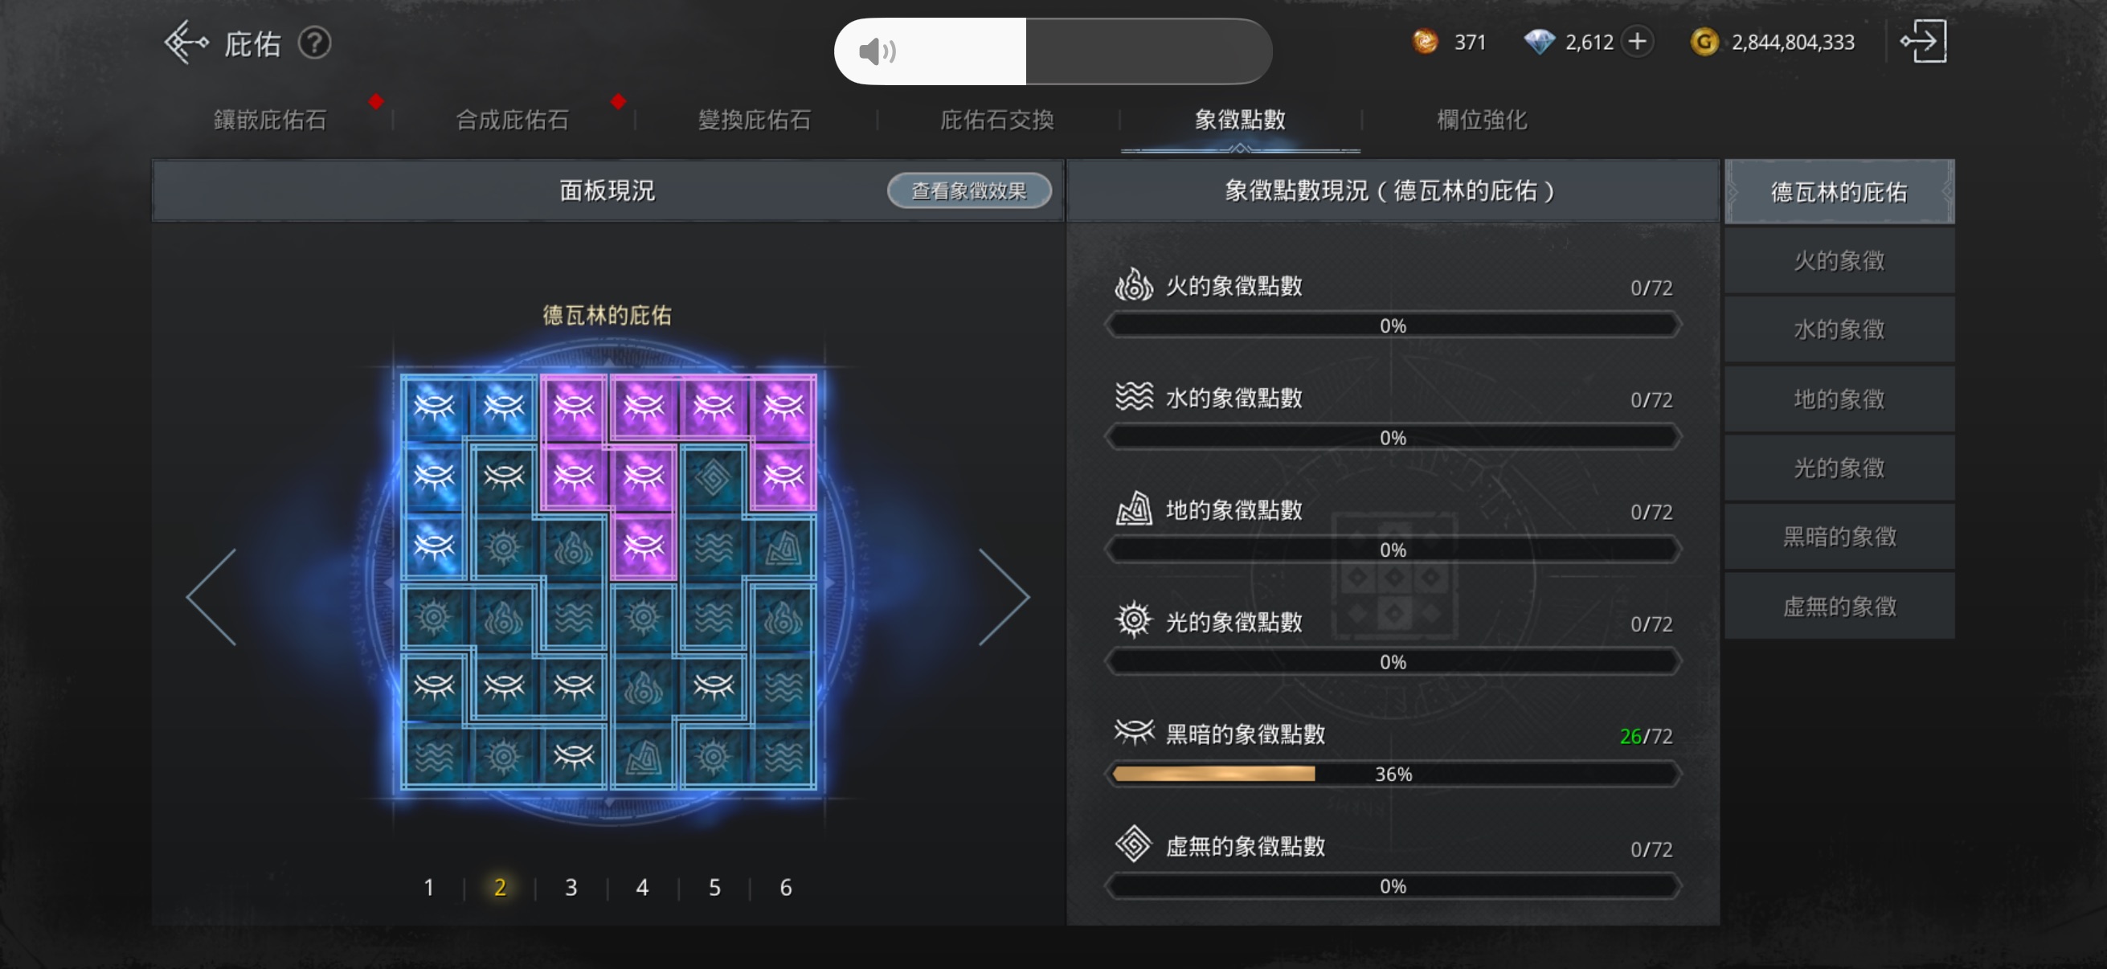Image resolution: width=2107 pixels, height=969 pixels.
Task: Click the 虛無的象徵點數 diamond spiral icon
Action: tap(1134, 844)
